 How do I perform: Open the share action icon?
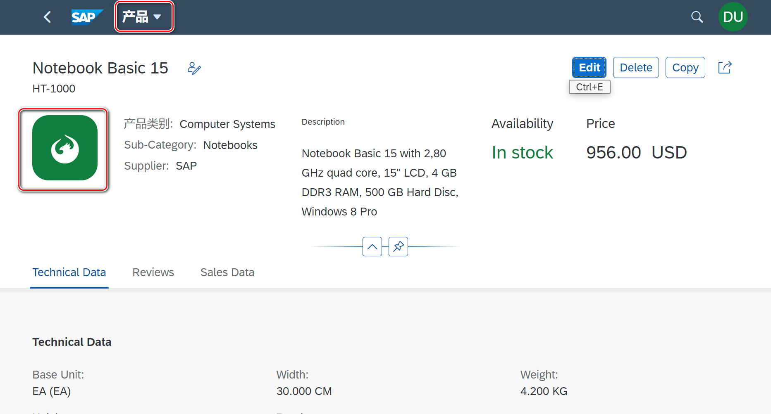coord(725,67)
